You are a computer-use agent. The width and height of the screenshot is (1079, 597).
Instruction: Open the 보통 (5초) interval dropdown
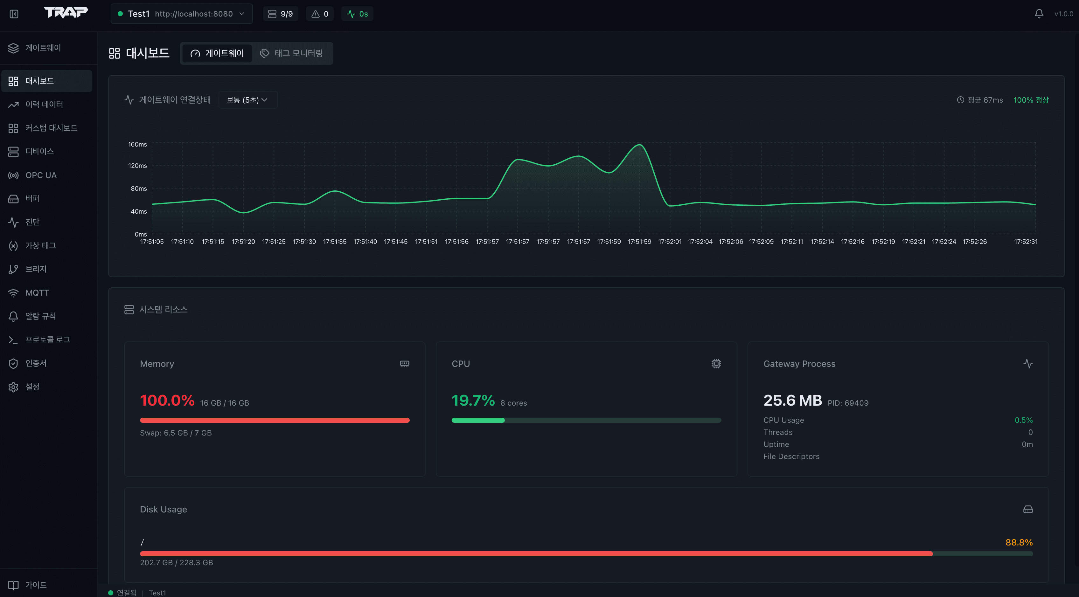pyautogui.click(x=247, y=100)
